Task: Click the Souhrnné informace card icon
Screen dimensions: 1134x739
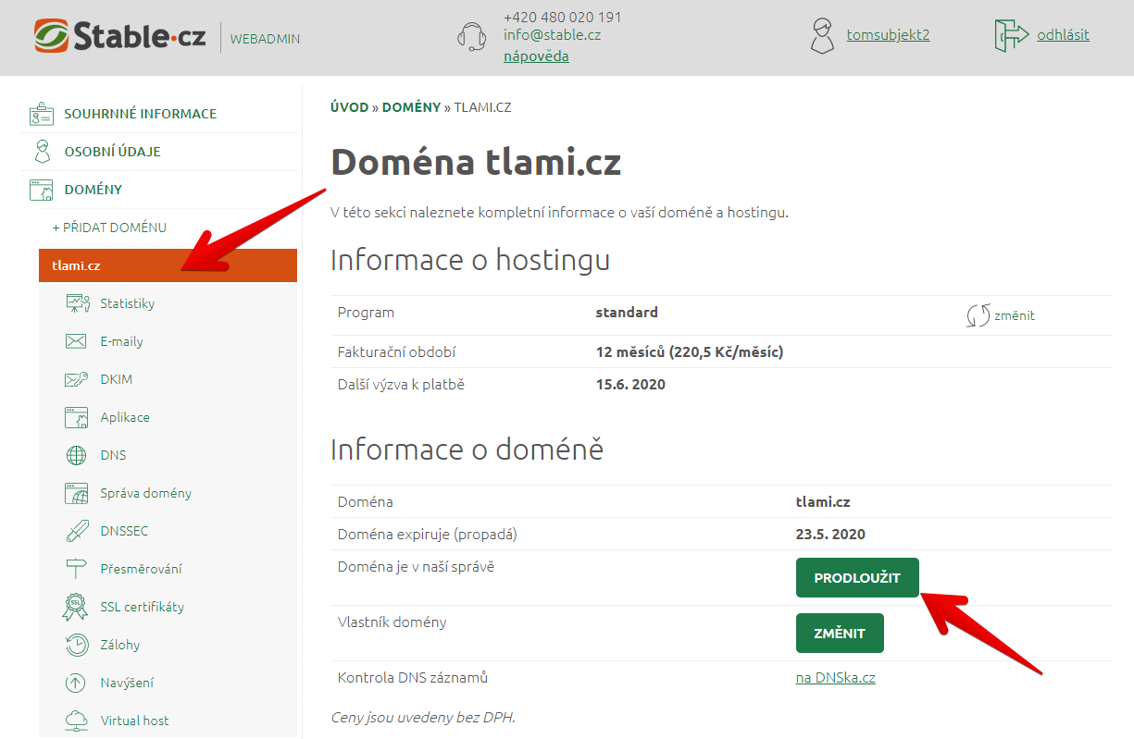Action: click(42, 114)
